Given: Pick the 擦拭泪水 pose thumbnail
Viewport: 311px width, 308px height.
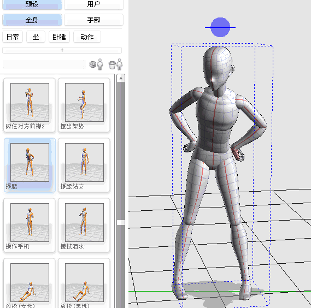Looking at the screenshot, I should coord(84,225).
